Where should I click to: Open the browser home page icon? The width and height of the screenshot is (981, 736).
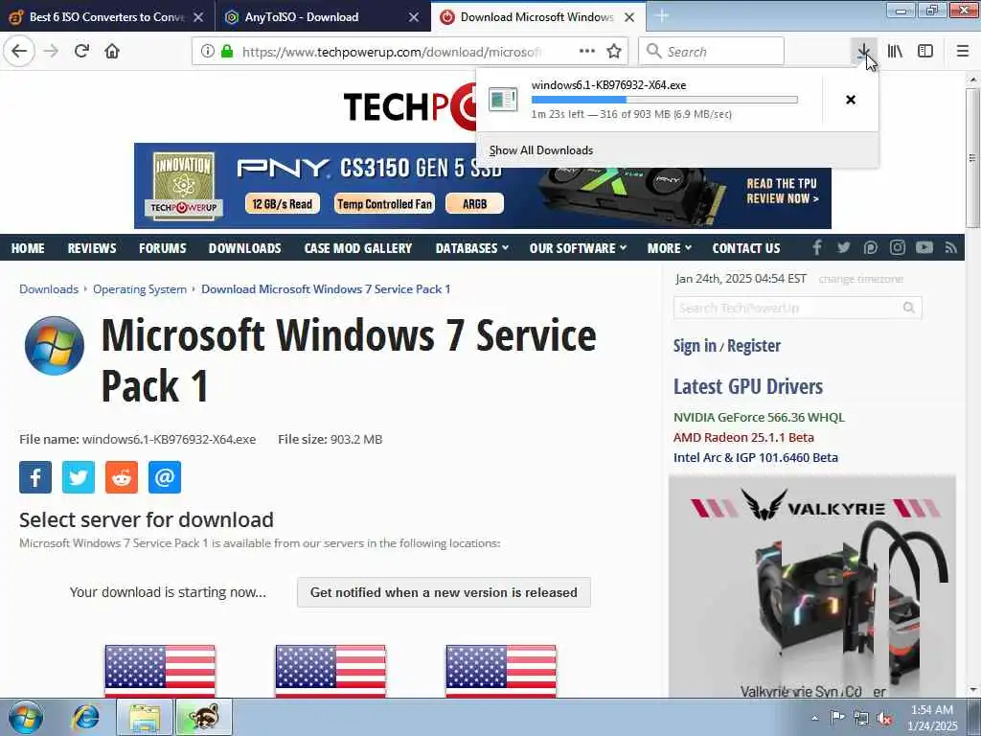tap(112, 51)
